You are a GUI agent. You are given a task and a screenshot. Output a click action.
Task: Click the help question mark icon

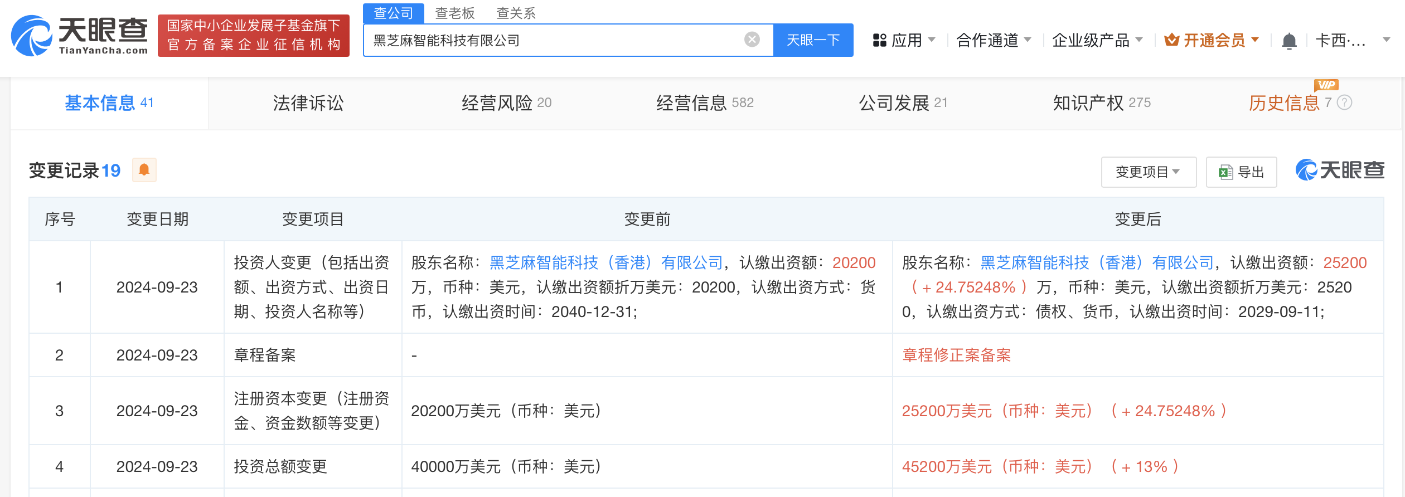pos(1345,103)
